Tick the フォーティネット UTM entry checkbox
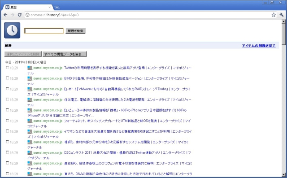 pyautogui.click(x=7, y=121)
